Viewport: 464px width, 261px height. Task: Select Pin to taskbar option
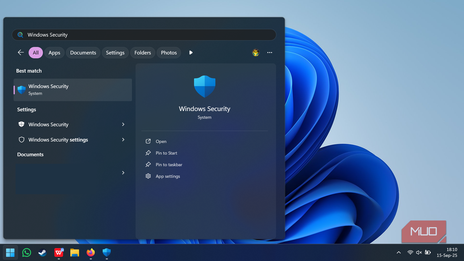pyautogui.click(x=169, y=165)
